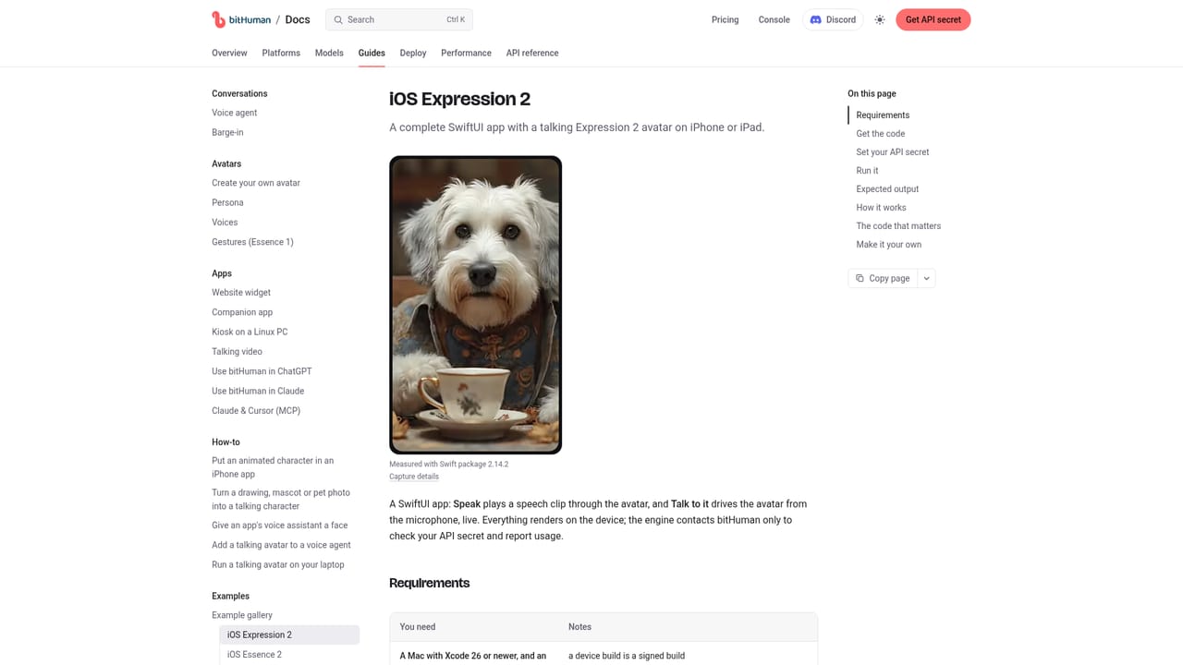Click the bitHuman logo icon
The width and height of the screenshot is (1183, 665).
218,19
